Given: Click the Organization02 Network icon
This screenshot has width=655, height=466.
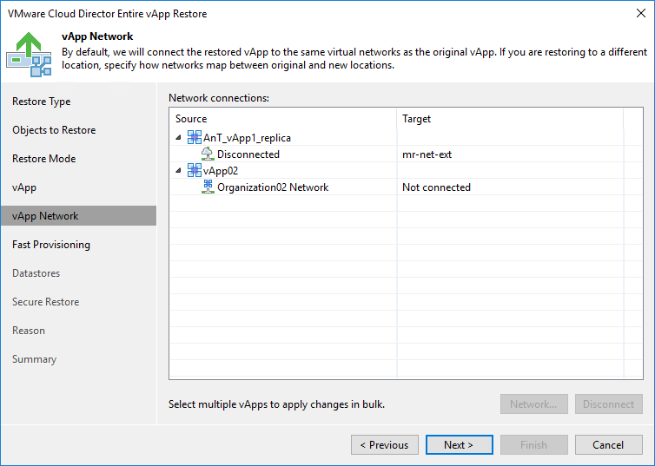Looking at the screenshot, I should coord(208,187).
